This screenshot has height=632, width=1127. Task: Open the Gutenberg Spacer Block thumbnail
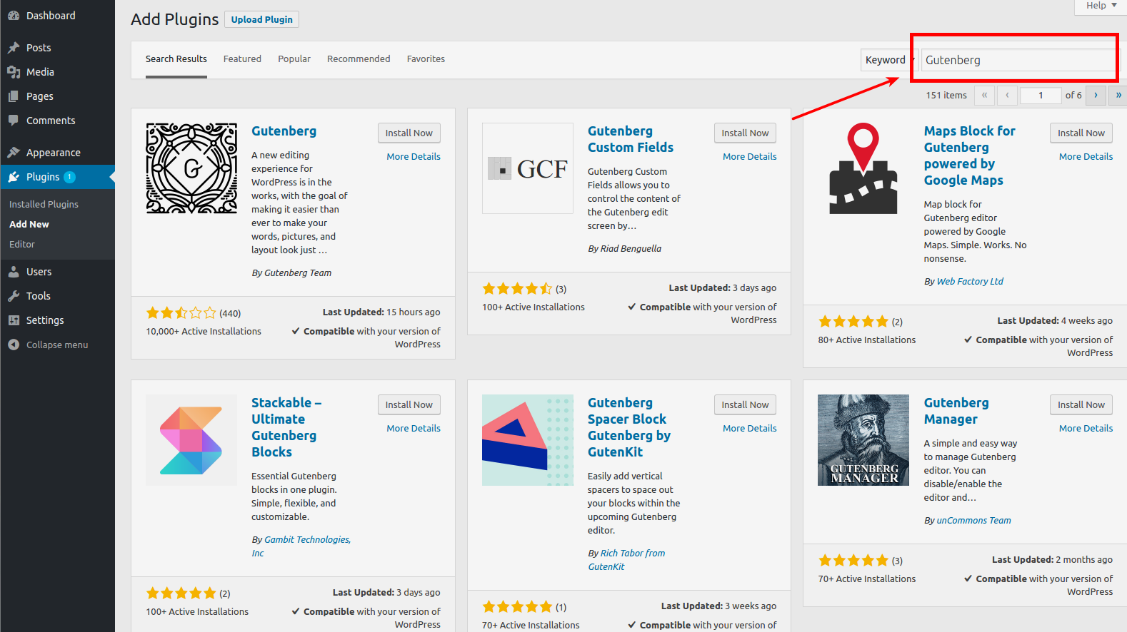[528, 440]
